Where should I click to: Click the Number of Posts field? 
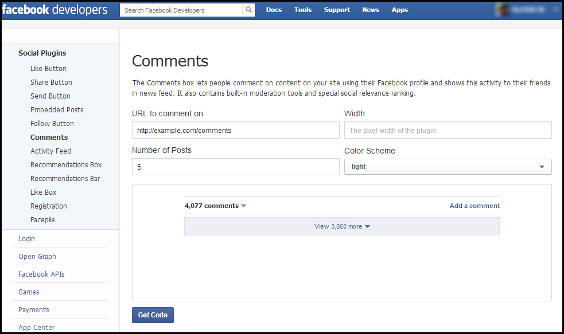tap(235, 166)
